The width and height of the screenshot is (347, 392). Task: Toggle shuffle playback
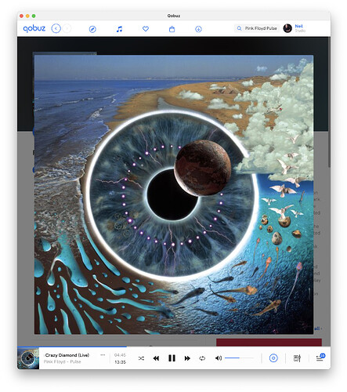(141, 358)
